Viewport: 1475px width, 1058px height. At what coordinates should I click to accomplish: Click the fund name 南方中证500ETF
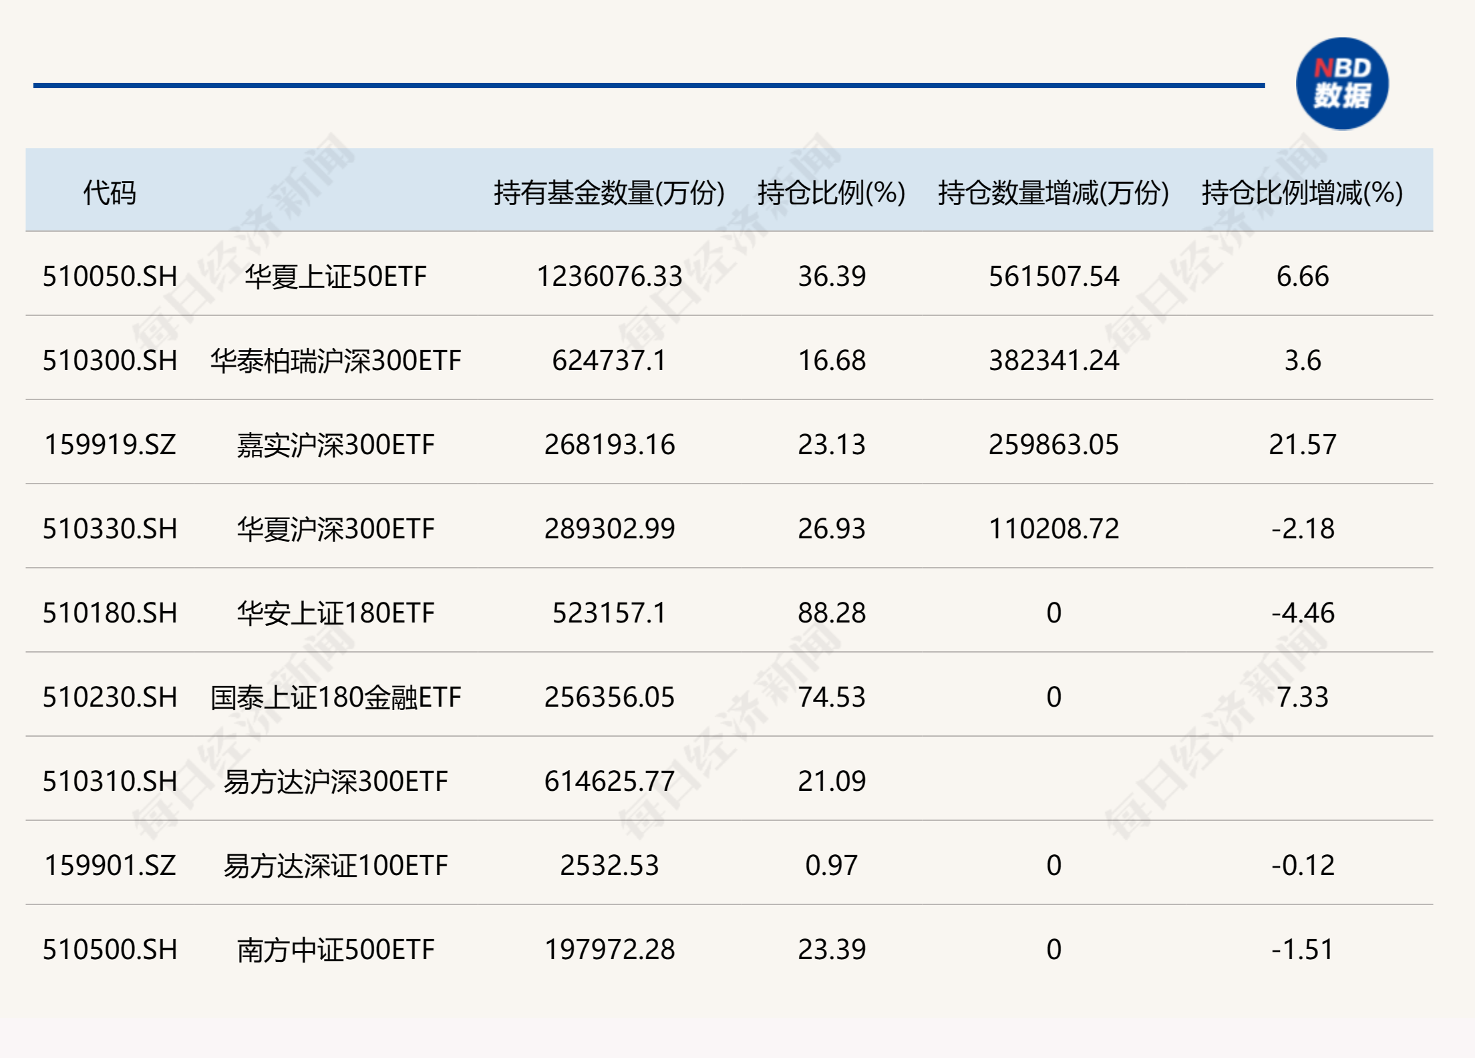coord(335,949)
